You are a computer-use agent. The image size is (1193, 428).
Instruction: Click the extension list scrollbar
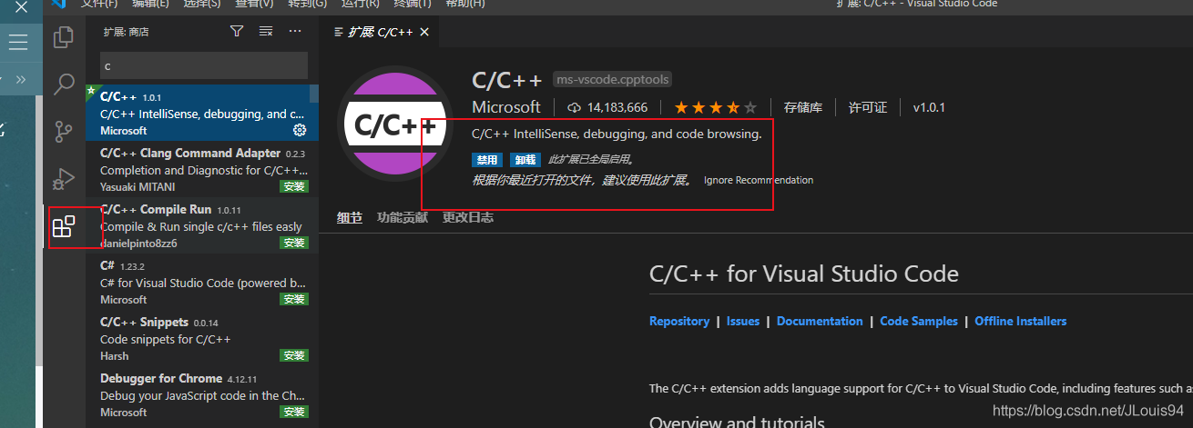point(314,94)
